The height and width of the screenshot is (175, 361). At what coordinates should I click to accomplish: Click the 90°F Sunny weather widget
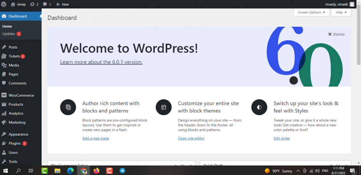pos(279,171)
